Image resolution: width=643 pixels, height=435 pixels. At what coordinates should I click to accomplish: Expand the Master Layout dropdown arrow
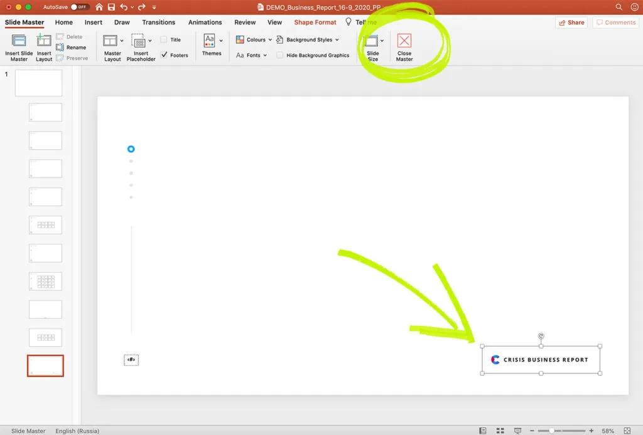[x=122, y=41]
